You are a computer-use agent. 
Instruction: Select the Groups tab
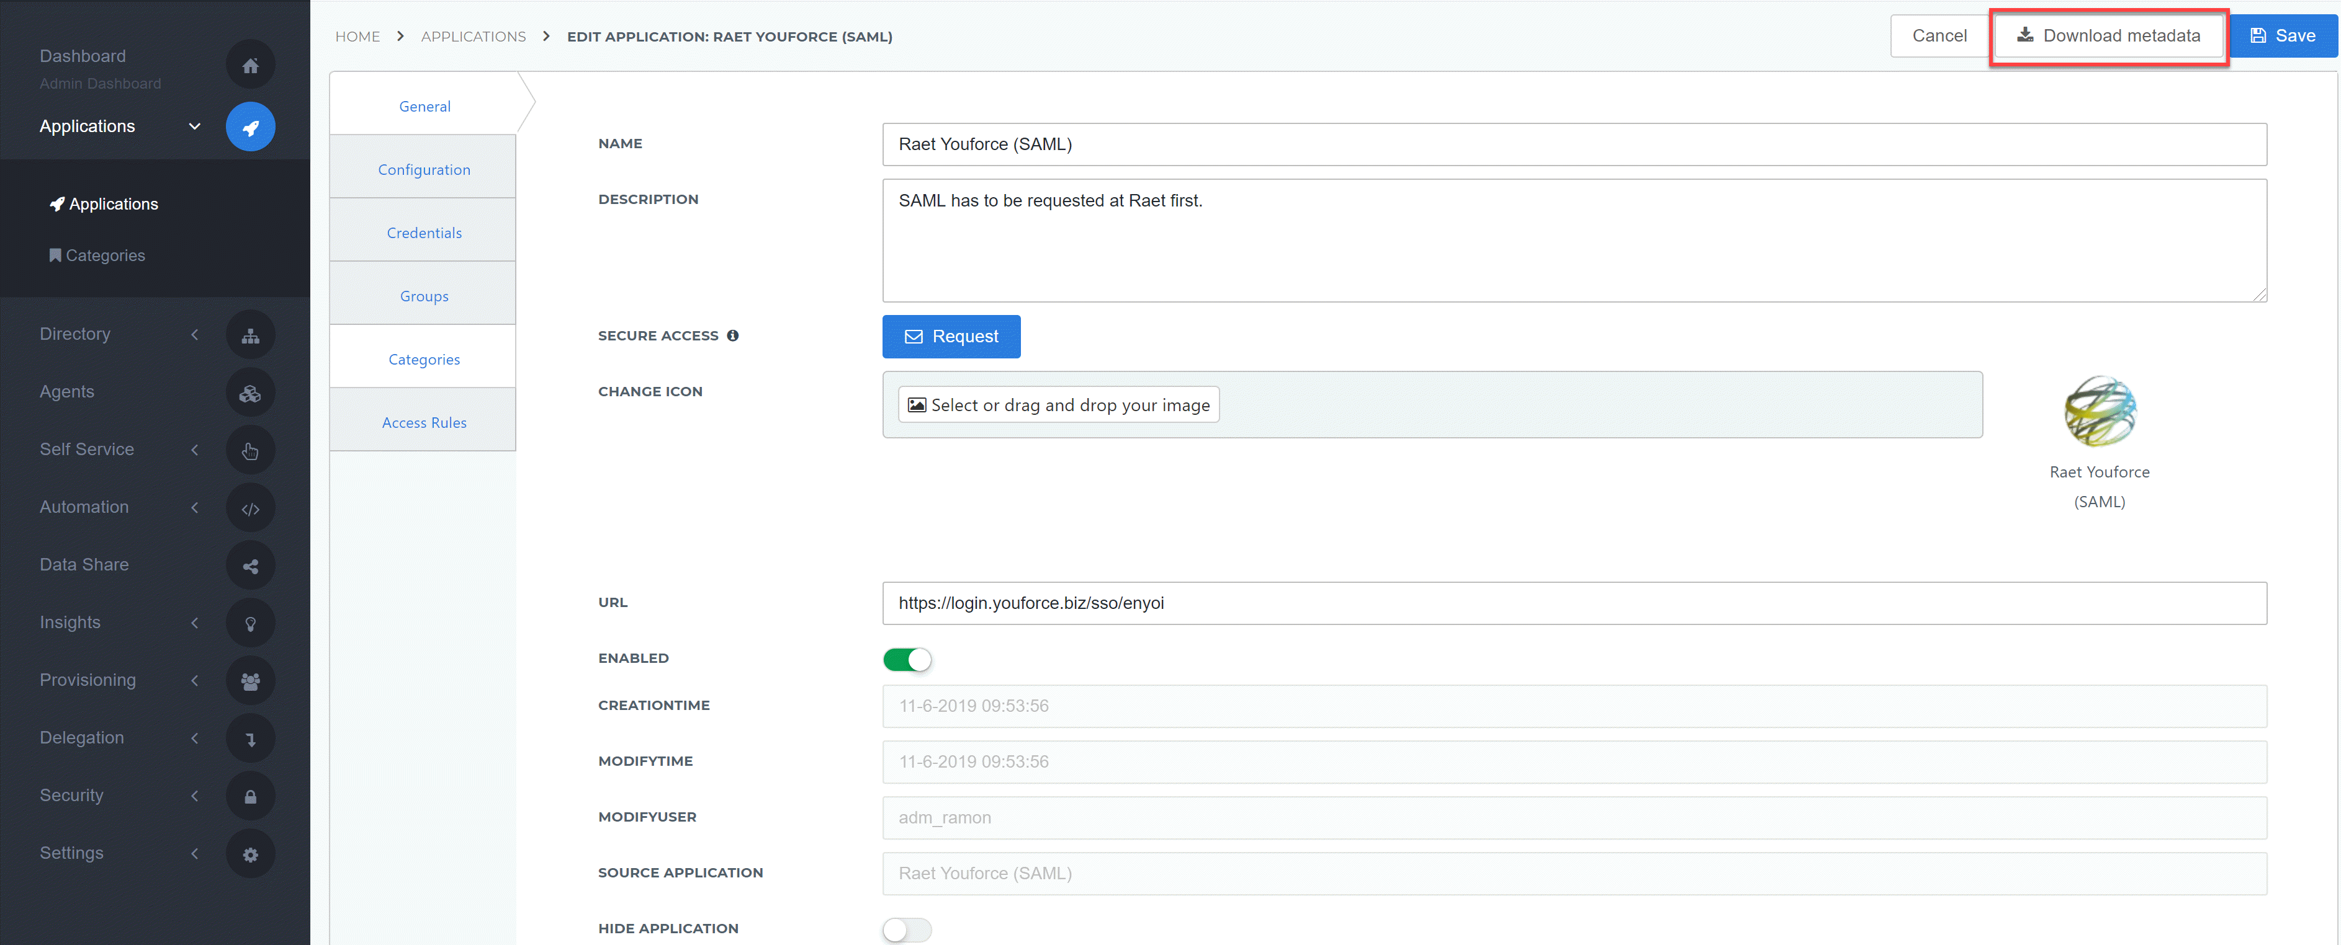click(423, 296)
